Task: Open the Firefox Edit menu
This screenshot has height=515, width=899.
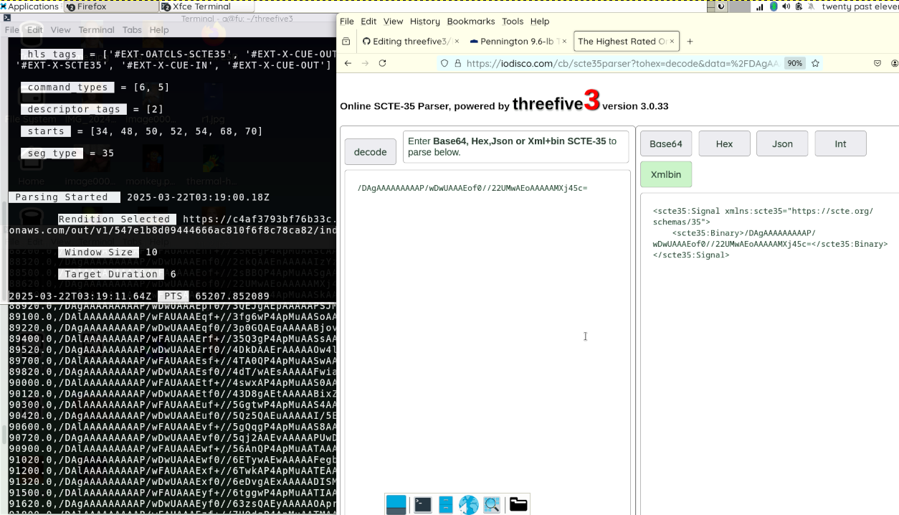Action: pos(368,22)
